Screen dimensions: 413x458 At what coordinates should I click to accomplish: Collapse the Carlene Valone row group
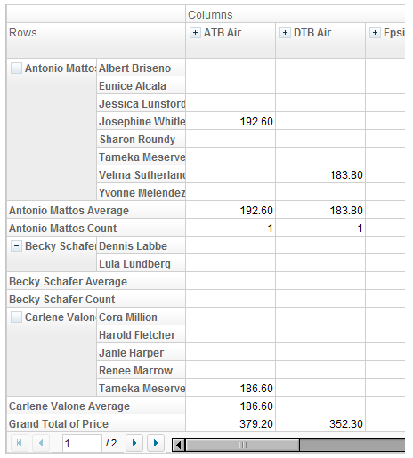tap(16, 317)
